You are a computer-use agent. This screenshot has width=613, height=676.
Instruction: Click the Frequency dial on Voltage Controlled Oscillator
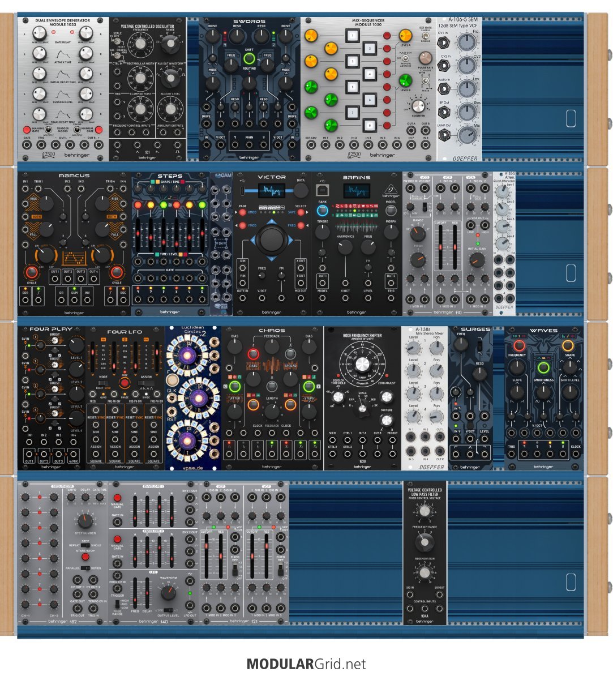click(x=140, y=43)
